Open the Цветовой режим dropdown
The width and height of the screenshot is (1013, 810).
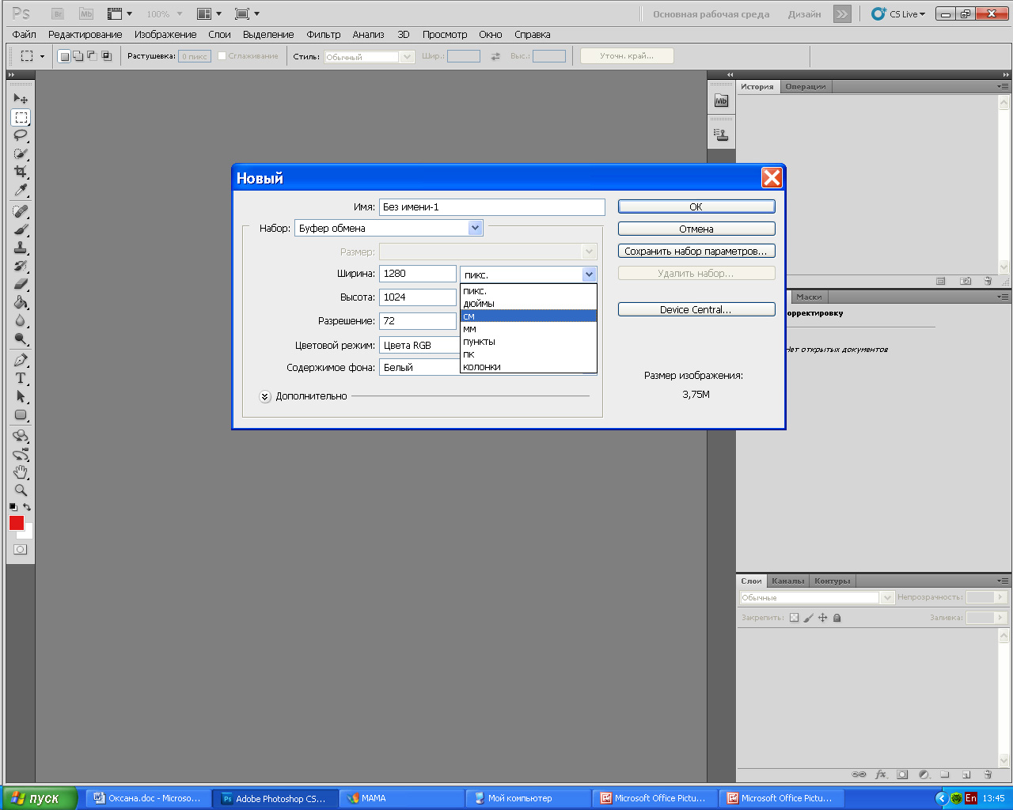point(419,345)
